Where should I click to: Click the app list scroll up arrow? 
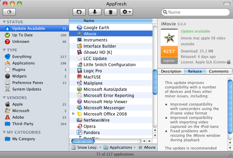point(155,130)
